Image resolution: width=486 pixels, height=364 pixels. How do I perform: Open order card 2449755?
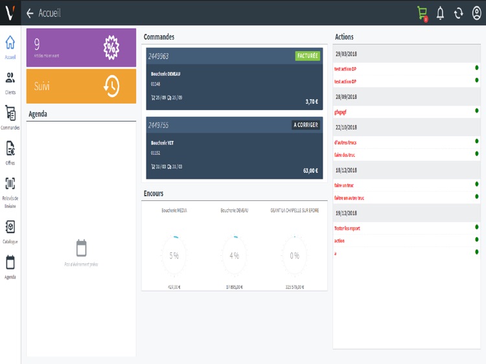coord(235,148)
